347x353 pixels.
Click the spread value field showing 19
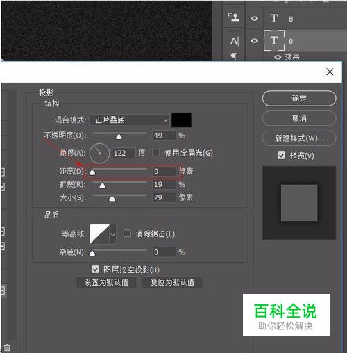point(164,184)
